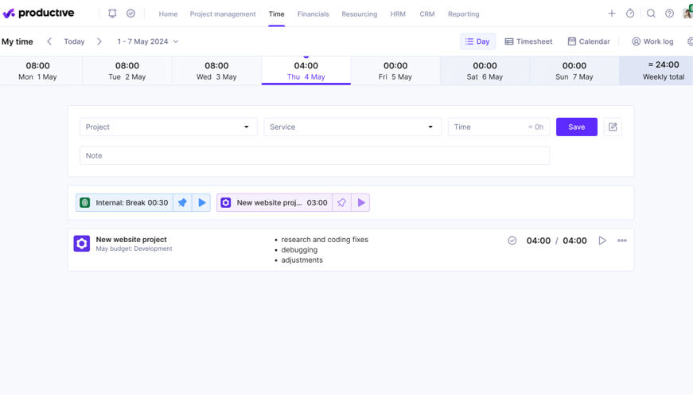Image resolution: width=693 pixels, height=395 pixels.
Task: Open the help question mark icon
Action: click(670, 14)
